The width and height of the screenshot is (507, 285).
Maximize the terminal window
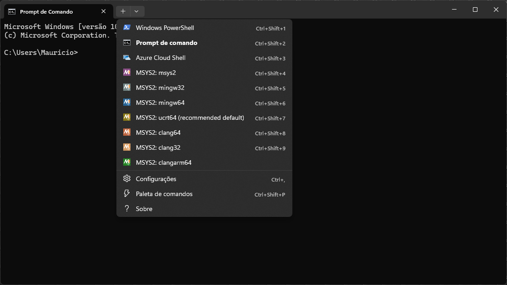[475, 10]
